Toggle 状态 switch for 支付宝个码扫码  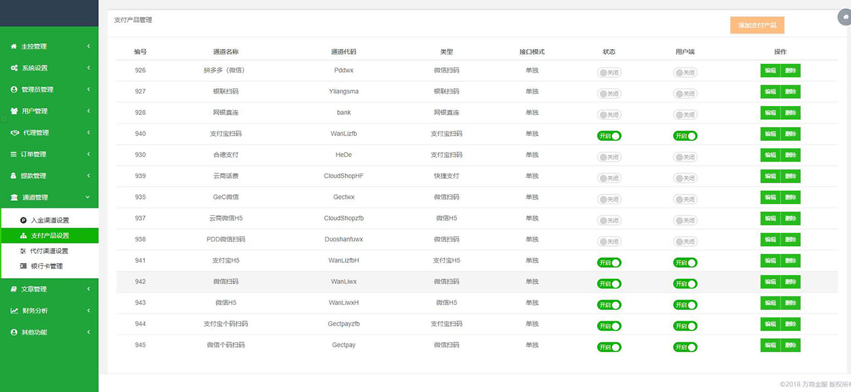pyautogui.click(x=609, y=326)
